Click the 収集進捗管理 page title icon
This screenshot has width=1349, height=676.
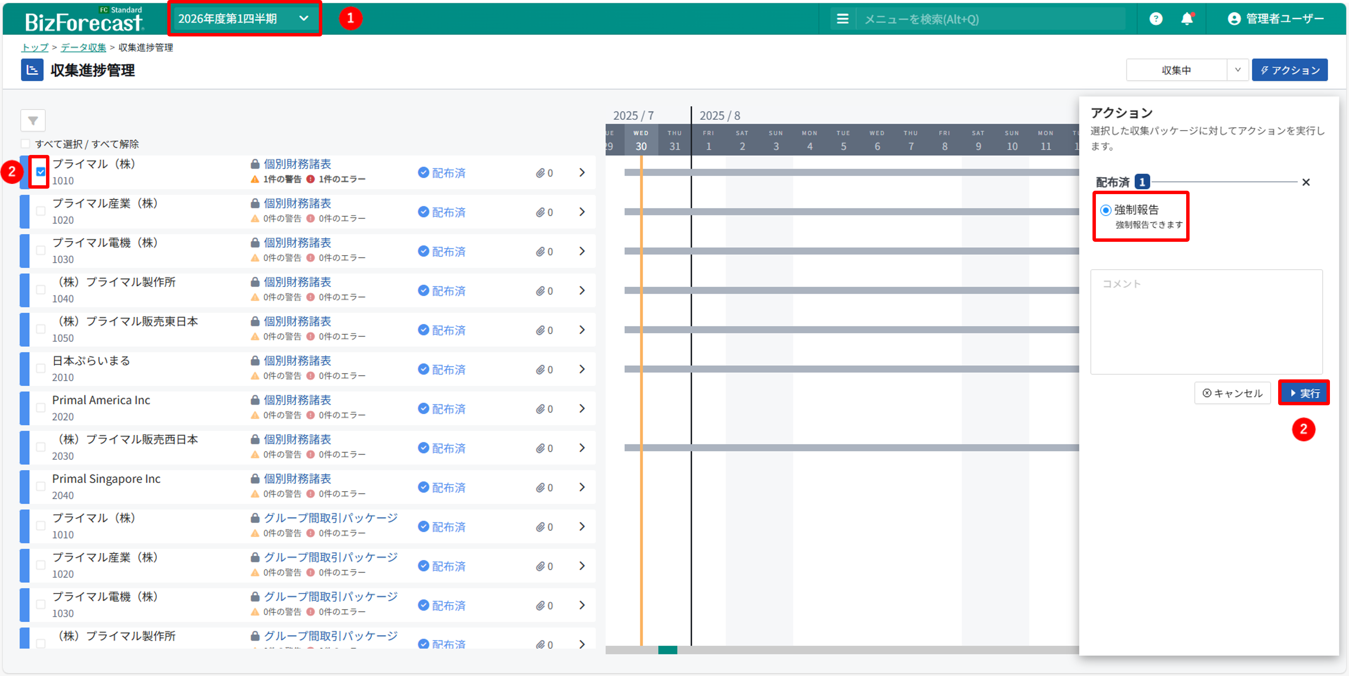32,70
